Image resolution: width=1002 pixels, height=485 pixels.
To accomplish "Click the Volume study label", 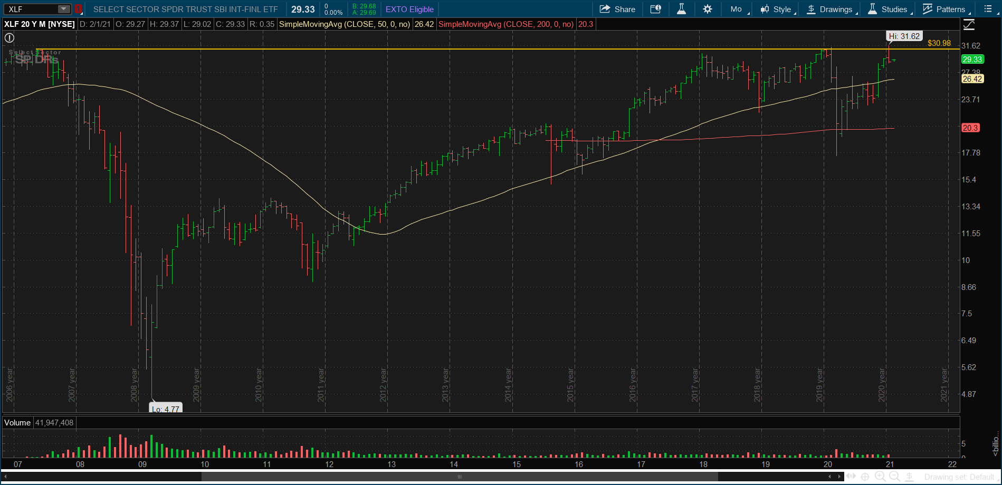I will coord(17,422).
